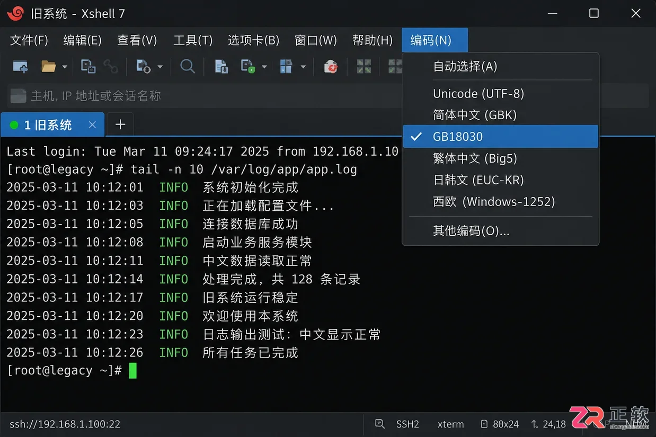This screenshot has height=437, width=656.
Task: Open the 文件(F) menu
Action: coord(29,40)
